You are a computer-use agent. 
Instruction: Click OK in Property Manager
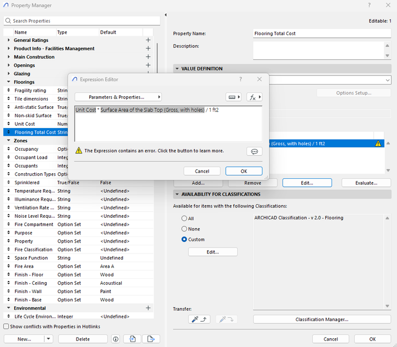point(372,339)
